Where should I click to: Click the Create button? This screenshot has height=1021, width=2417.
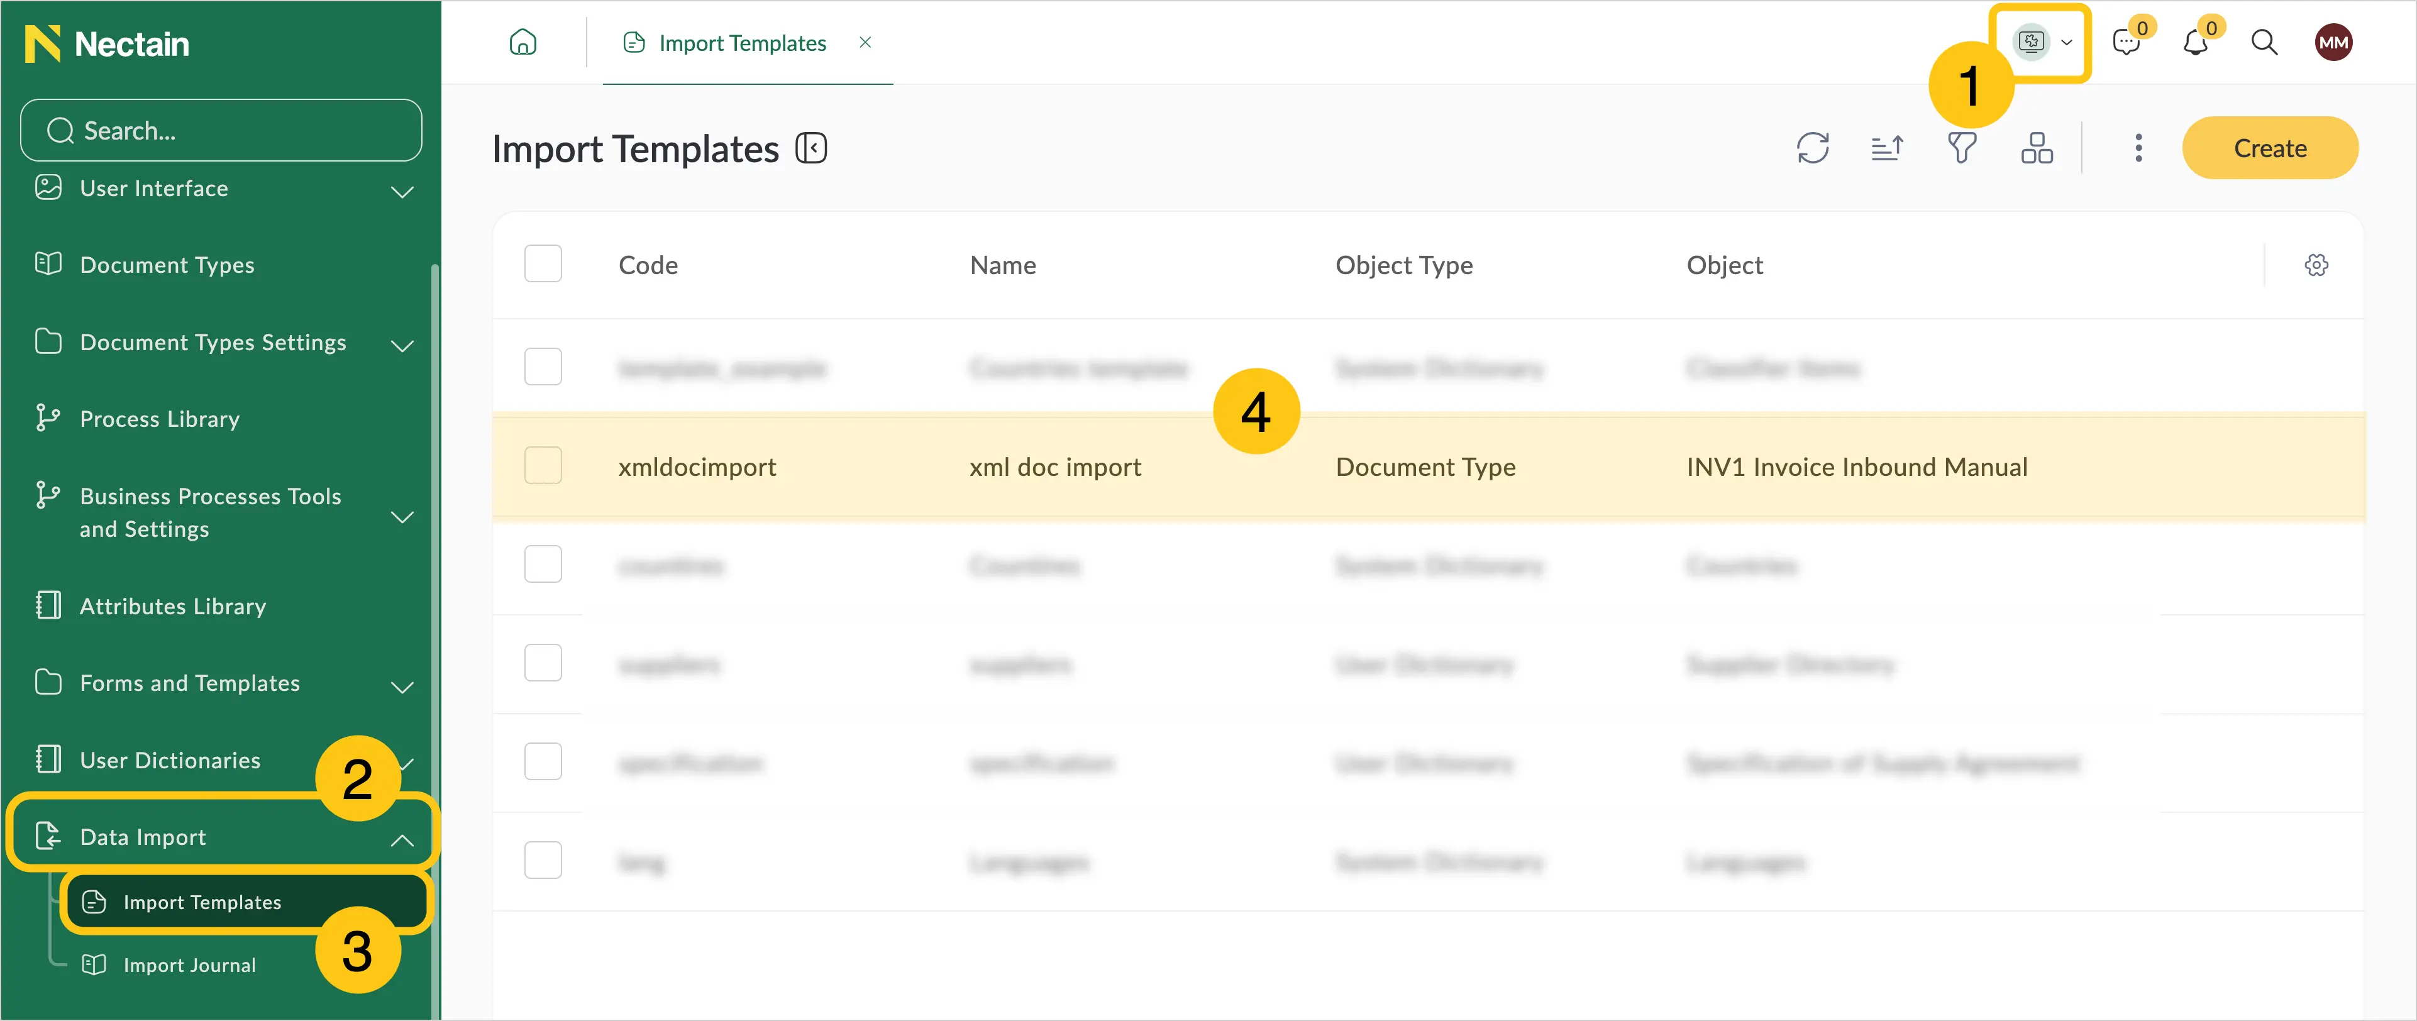[x=2270, y=148]
